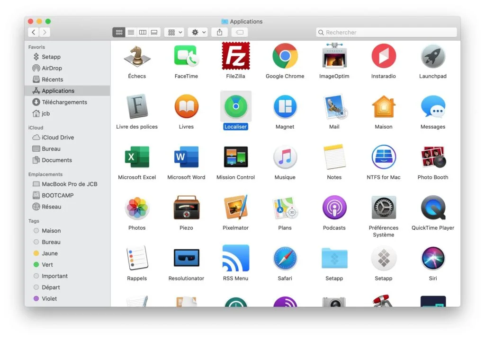Open Téléchargements in the sidebar
The image size is (485, 339).
click(67, 102)
